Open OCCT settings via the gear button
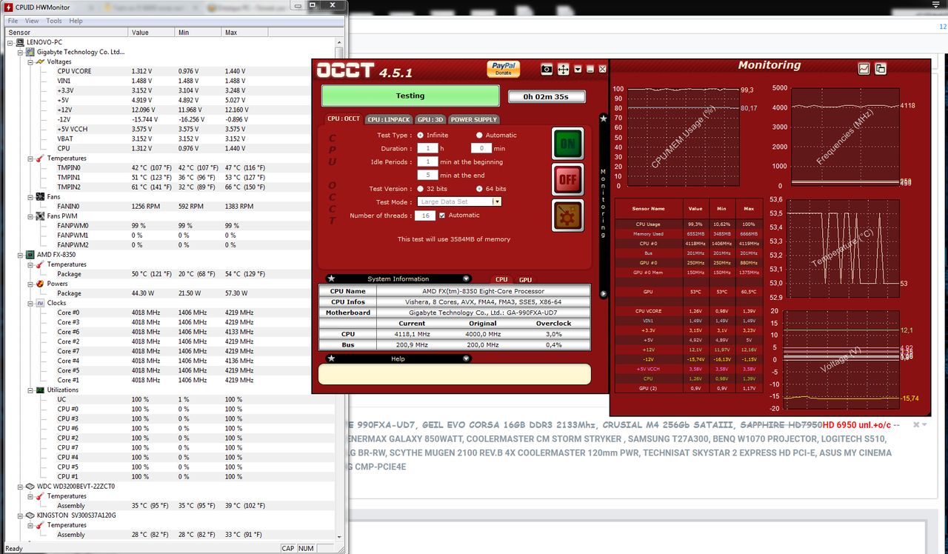Screen dimensions: 948x554 click(x=567, y=216)
